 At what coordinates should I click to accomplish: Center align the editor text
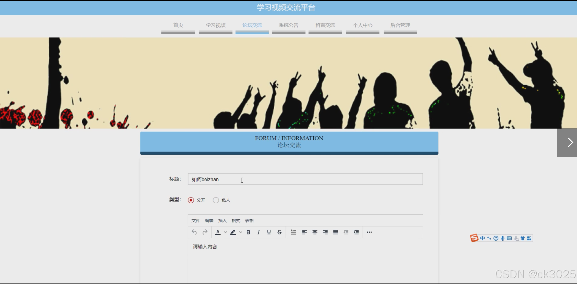tap(315, 232)
